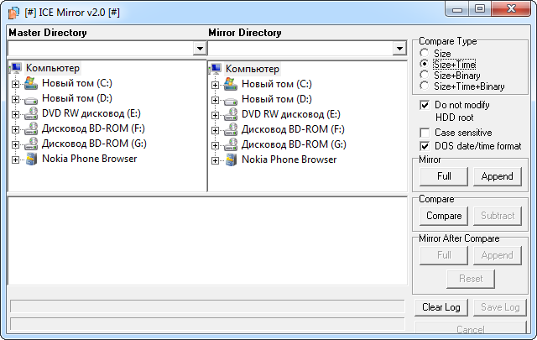Viewport: 537px width, 340px height.
Task: Expand DVD RW дисковод (E:) in Master tree
Action: 15,114
